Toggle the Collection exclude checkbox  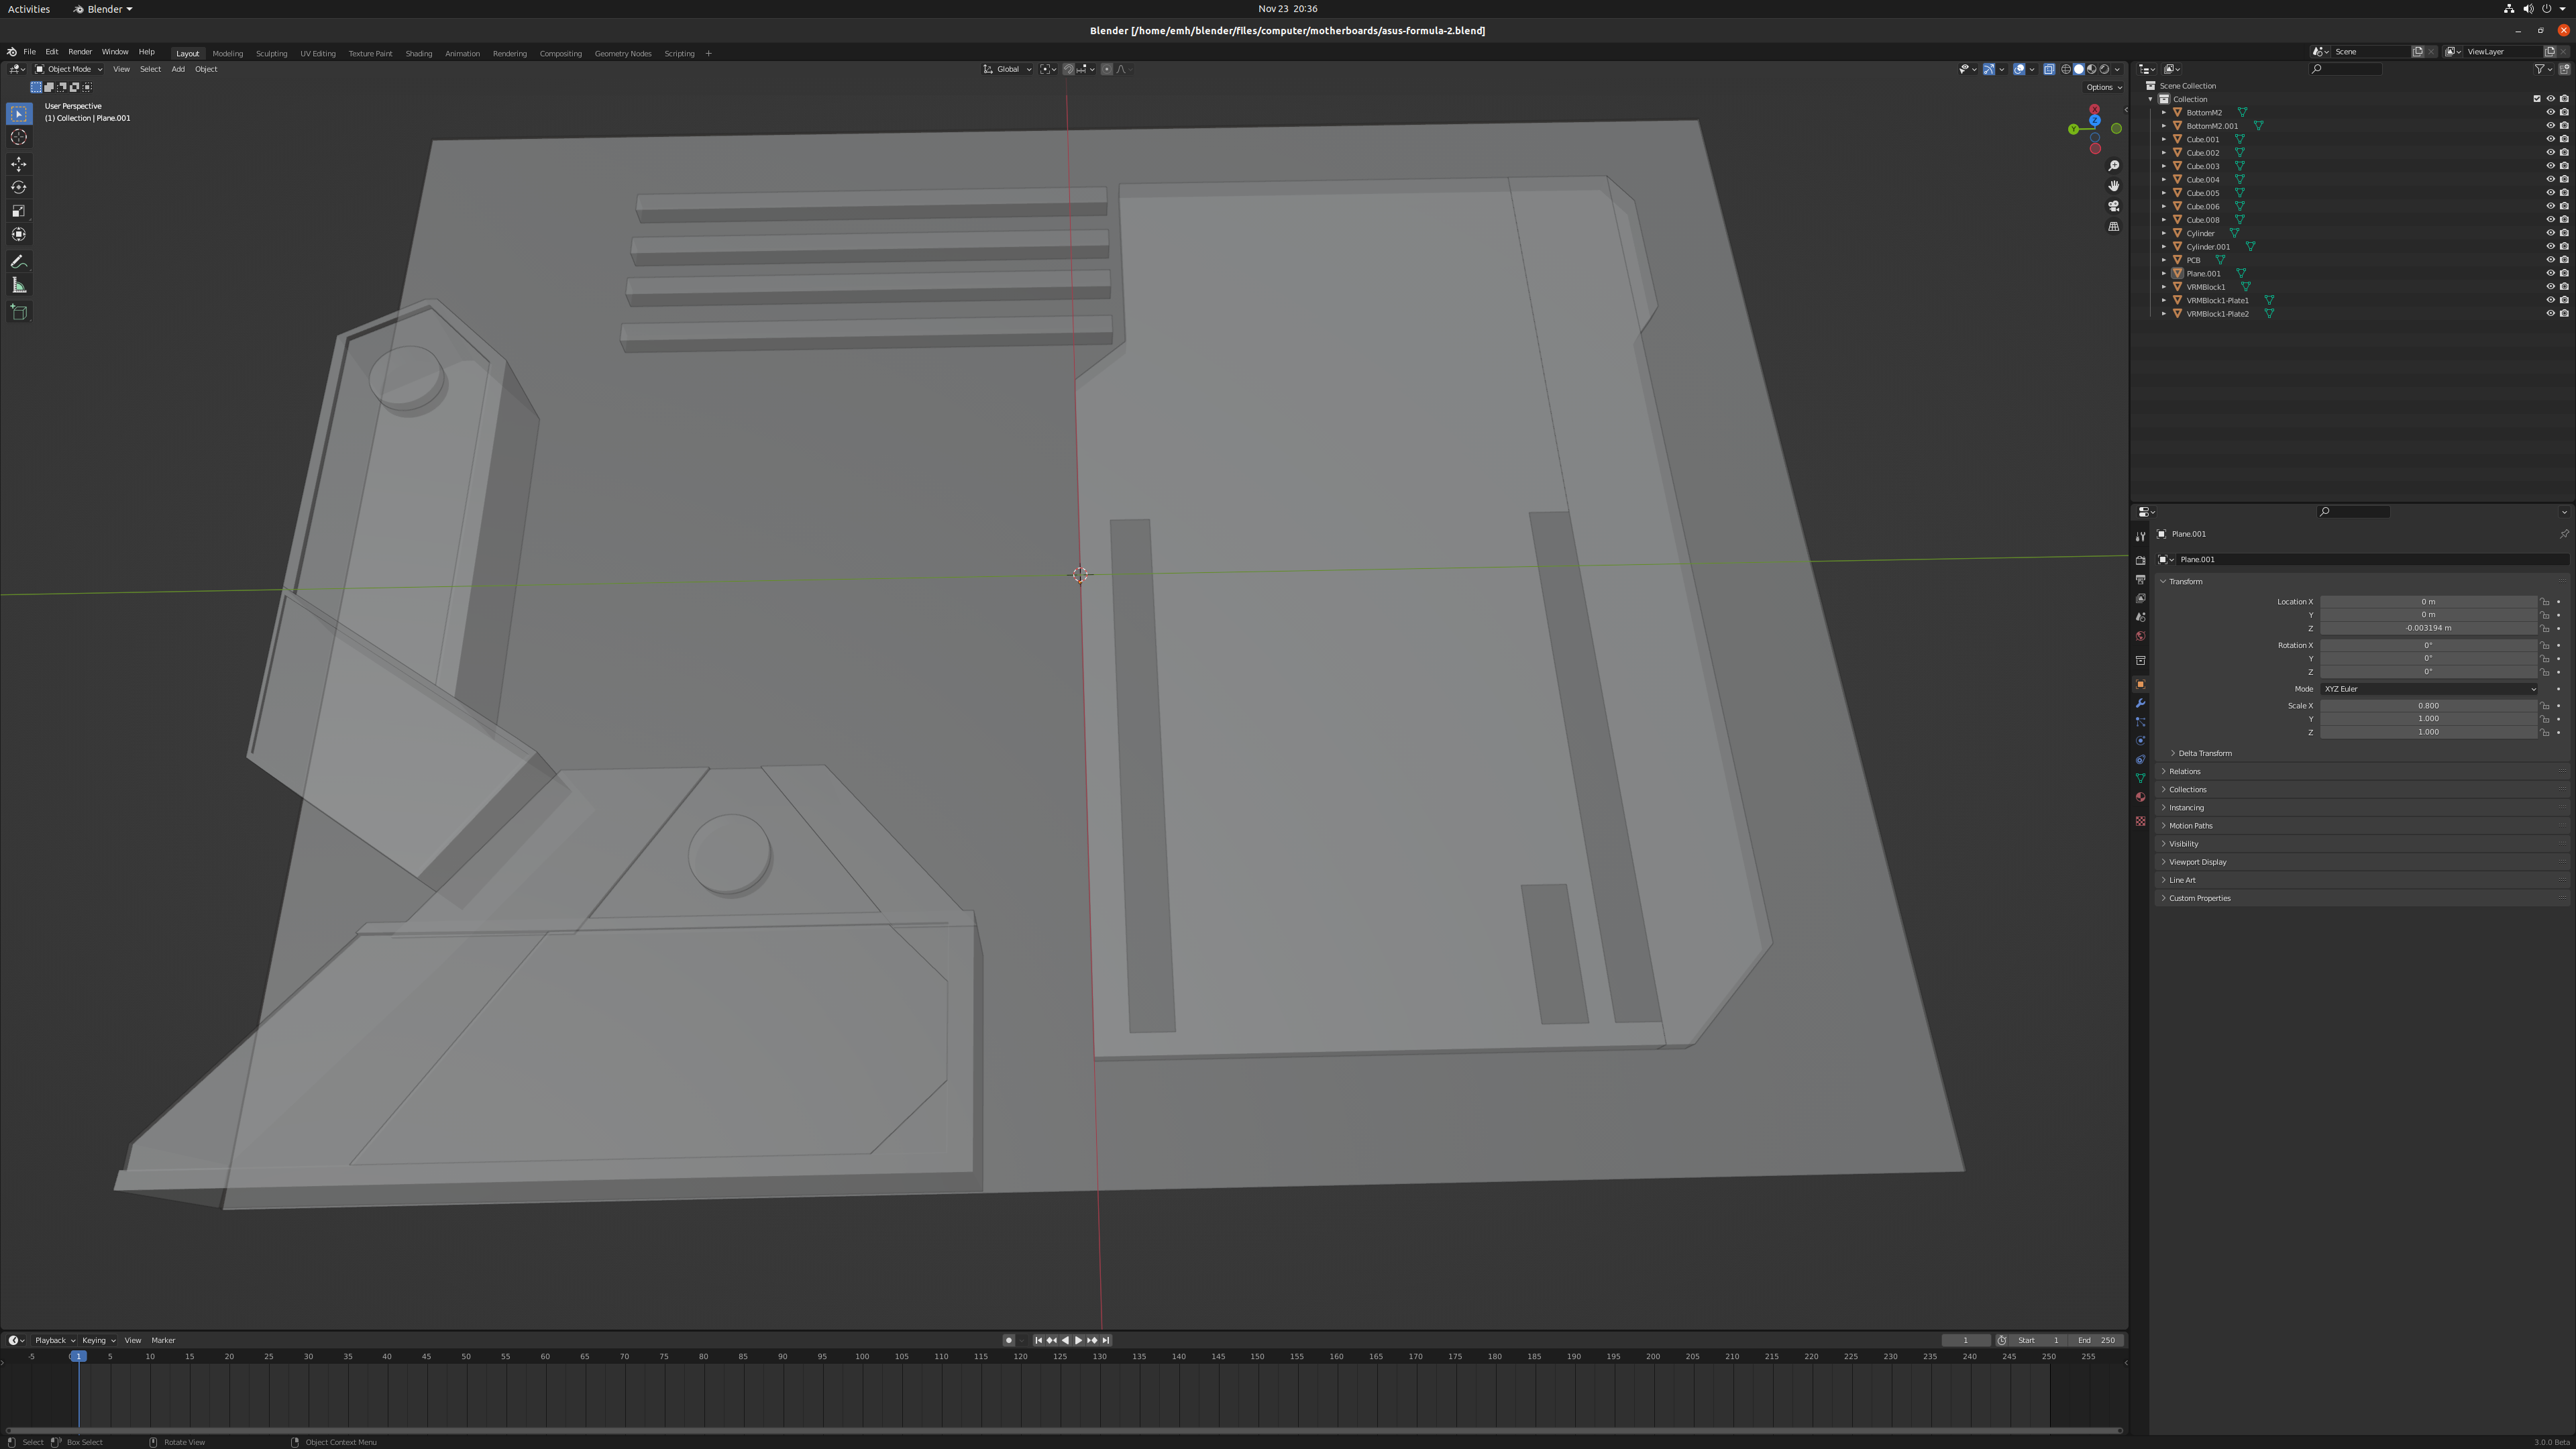tap(2536, 99)
